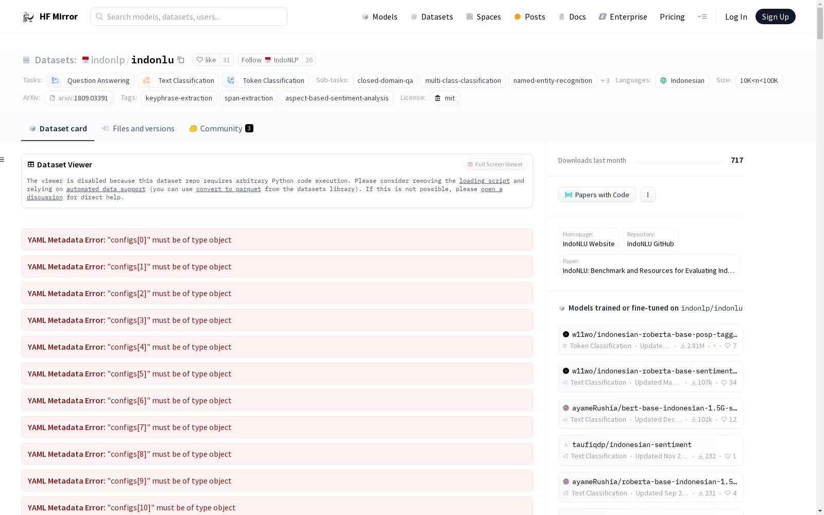Click the indonlp organization flag avatar
Viewport: 824px width, 515px height.
[x=85, y=59]
